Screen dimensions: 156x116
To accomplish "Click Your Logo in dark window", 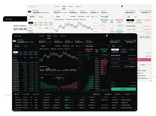I will click(x=17, y=36).
